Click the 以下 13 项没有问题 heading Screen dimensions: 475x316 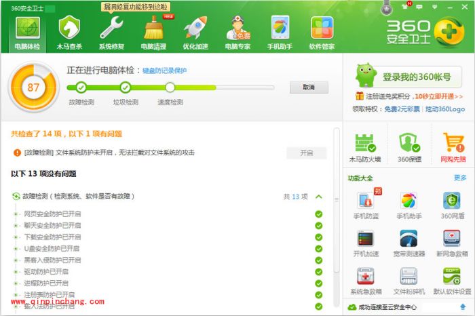tap(43, 174)
